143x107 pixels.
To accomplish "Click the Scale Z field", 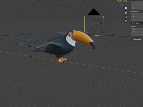I will pos(137,35).
